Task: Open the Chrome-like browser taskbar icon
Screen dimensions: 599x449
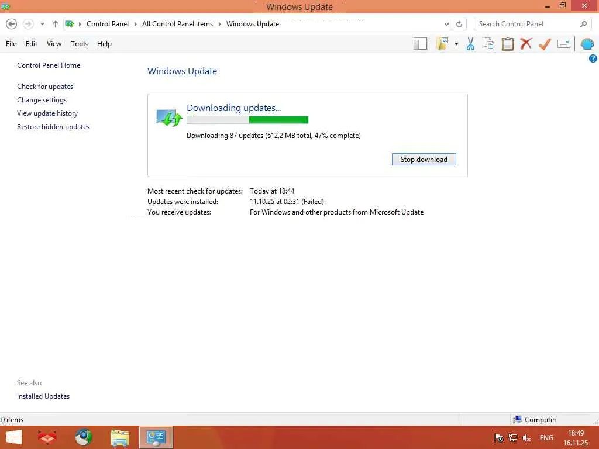Action: (83, 437)
